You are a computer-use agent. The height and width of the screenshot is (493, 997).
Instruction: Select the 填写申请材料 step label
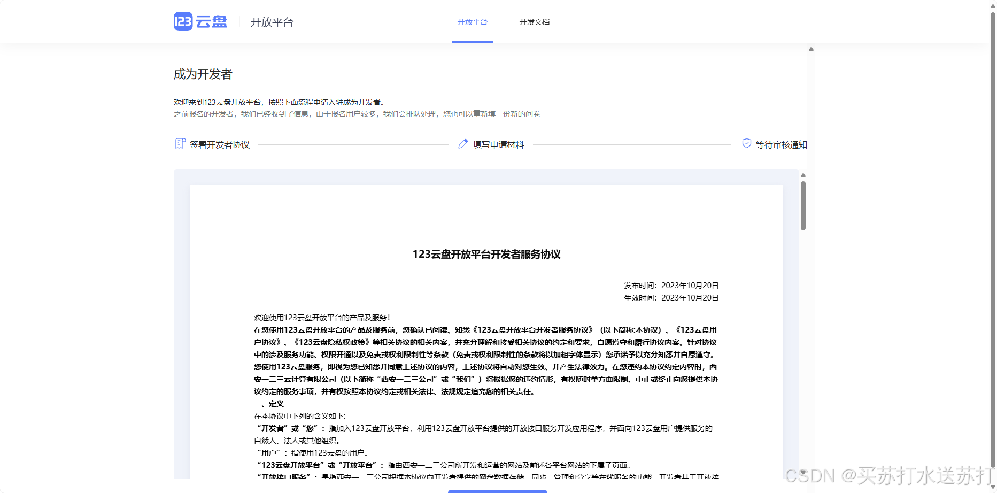[x=498, y=144]
